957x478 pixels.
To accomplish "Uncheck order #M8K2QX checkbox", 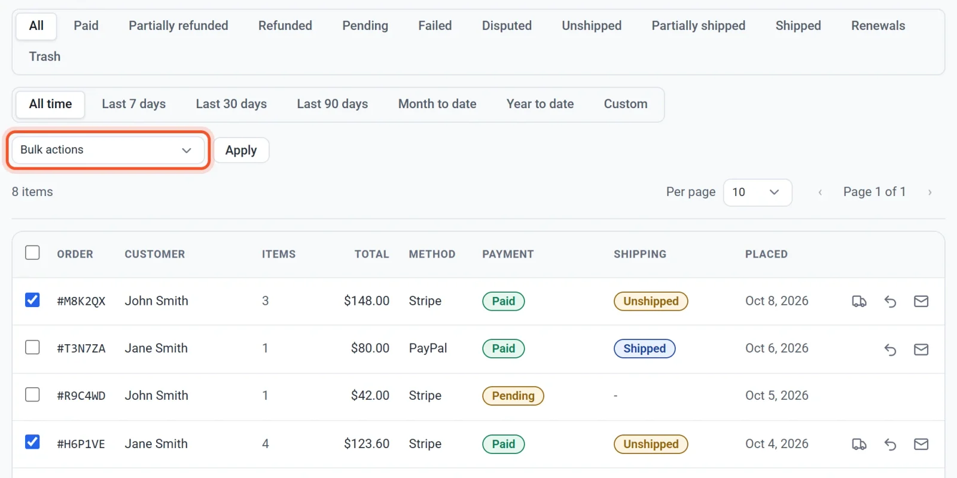I will [x=32, y=299].
